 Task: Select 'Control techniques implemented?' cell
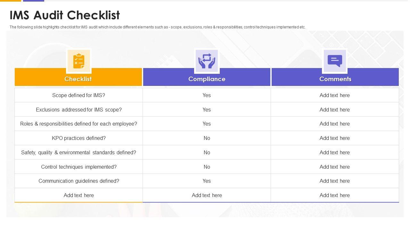78,167
